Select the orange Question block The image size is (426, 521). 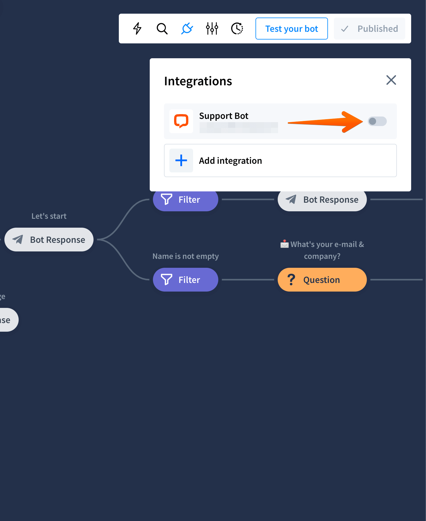(x=322, y=280)
